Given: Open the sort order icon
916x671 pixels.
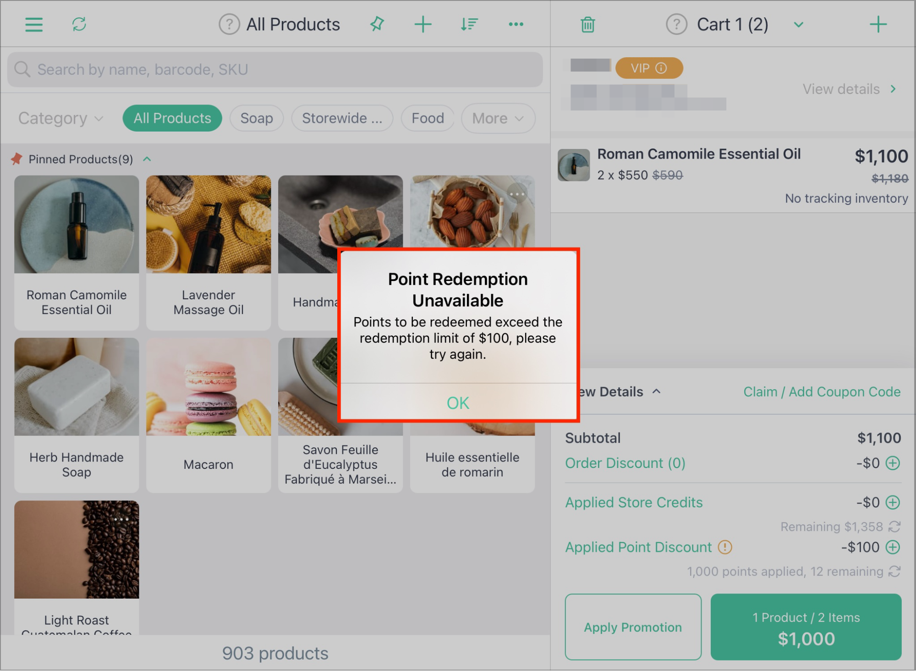Looking at the screenshot, I should pyautogui.click(x=469, y=24).
